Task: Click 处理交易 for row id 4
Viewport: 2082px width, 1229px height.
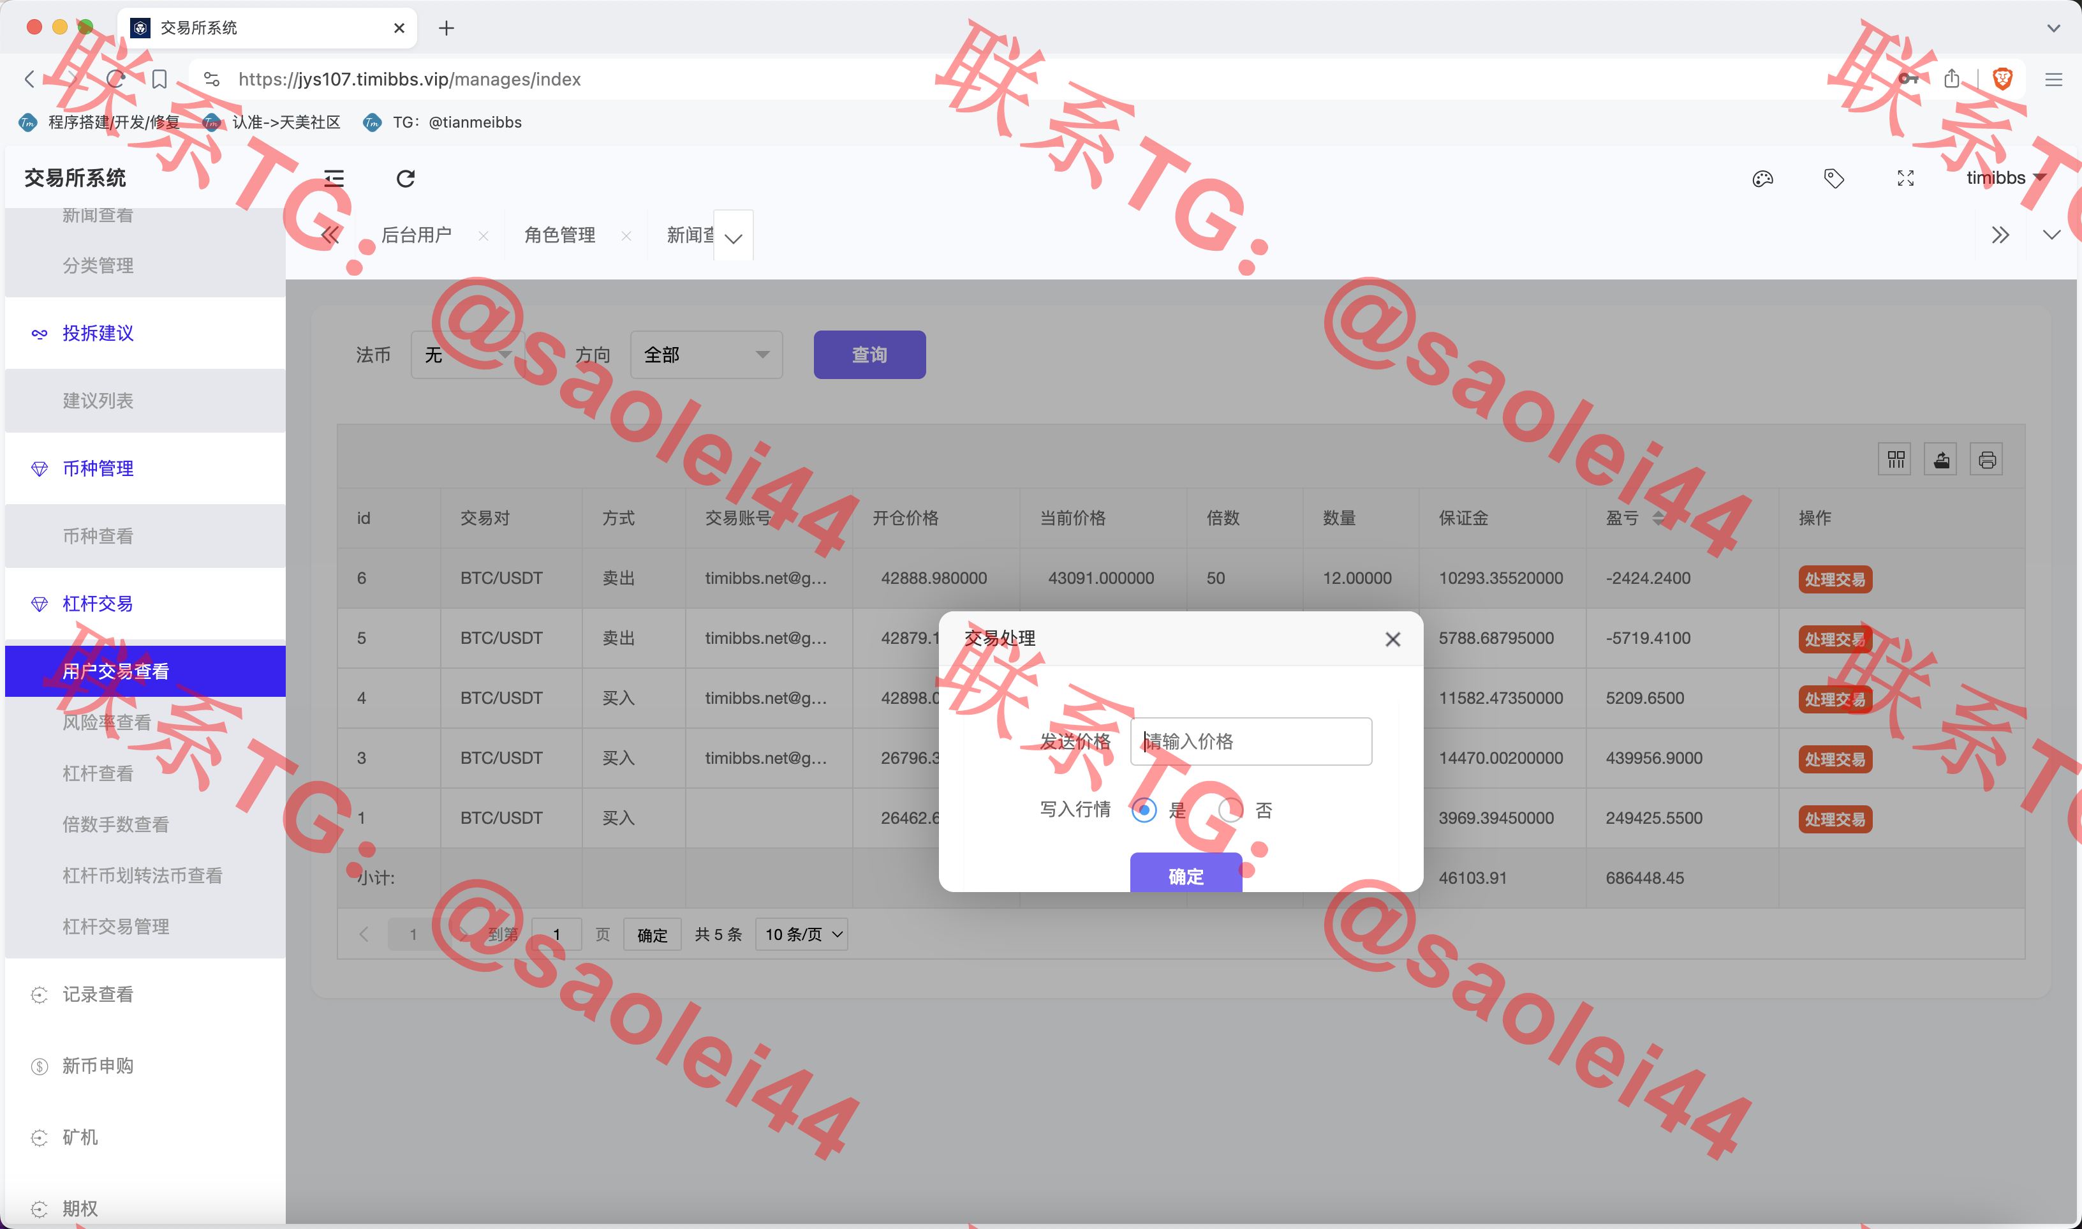Action: (1835, 699)
